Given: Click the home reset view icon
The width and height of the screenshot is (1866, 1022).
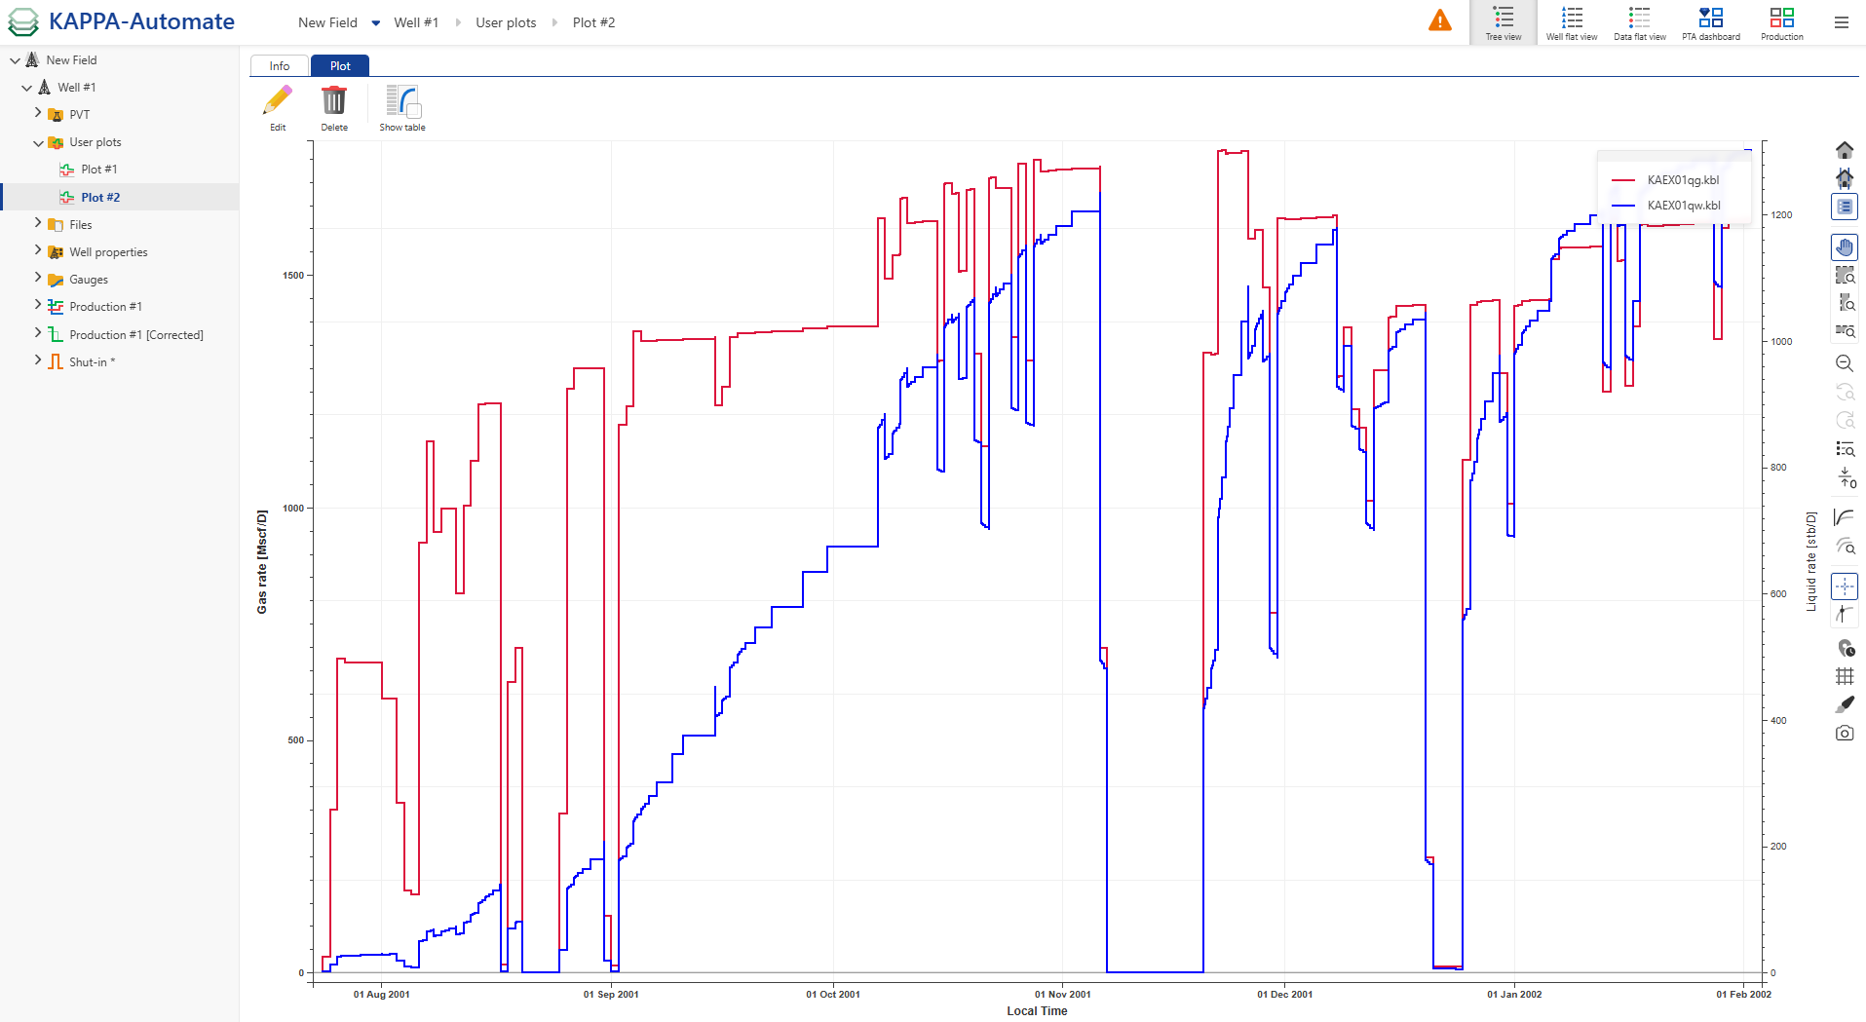Looking at the screenshot, I should pos(1845,150).
